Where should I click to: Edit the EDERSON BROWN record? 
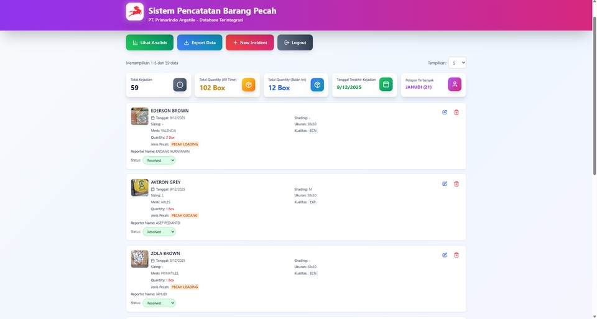[x=445, y=112]
